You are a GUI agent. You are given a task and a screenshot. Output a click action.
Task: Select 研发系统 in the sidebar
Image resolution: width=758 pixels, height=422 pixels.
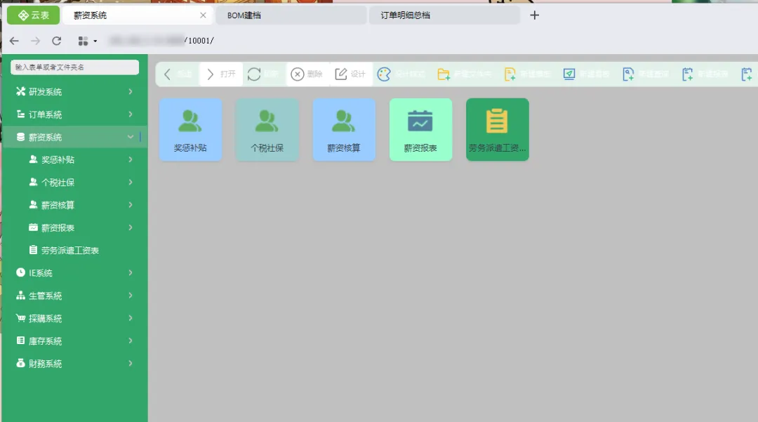[75, 91]
